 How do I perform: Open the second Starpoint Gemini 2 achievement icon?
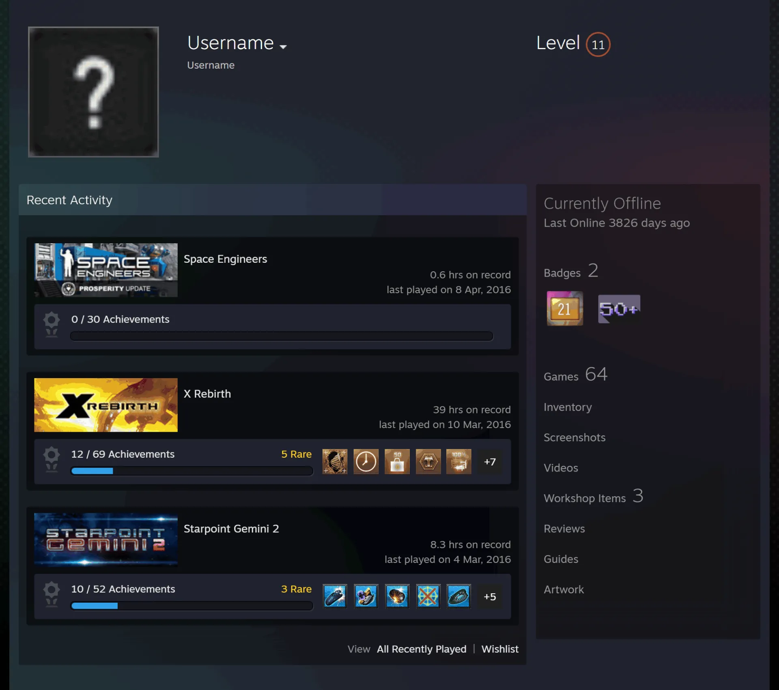pos(366,596)
